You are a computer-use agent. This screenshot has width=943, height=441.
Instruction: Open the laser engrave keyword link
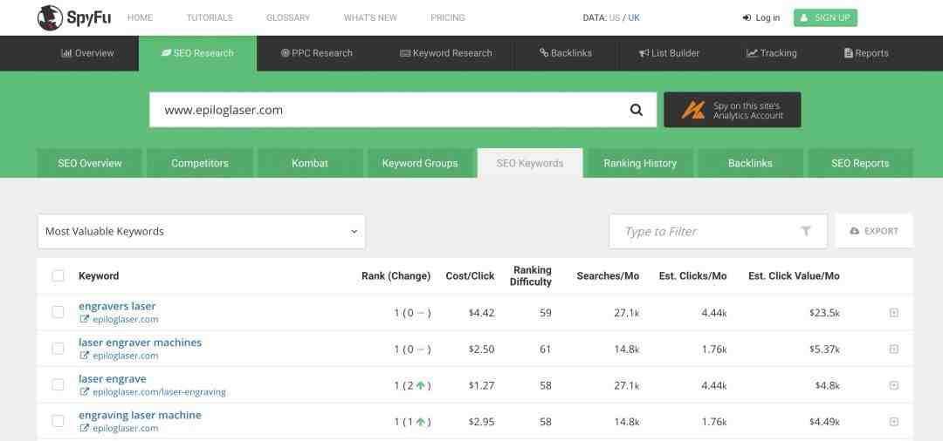[x=113, y=378]
